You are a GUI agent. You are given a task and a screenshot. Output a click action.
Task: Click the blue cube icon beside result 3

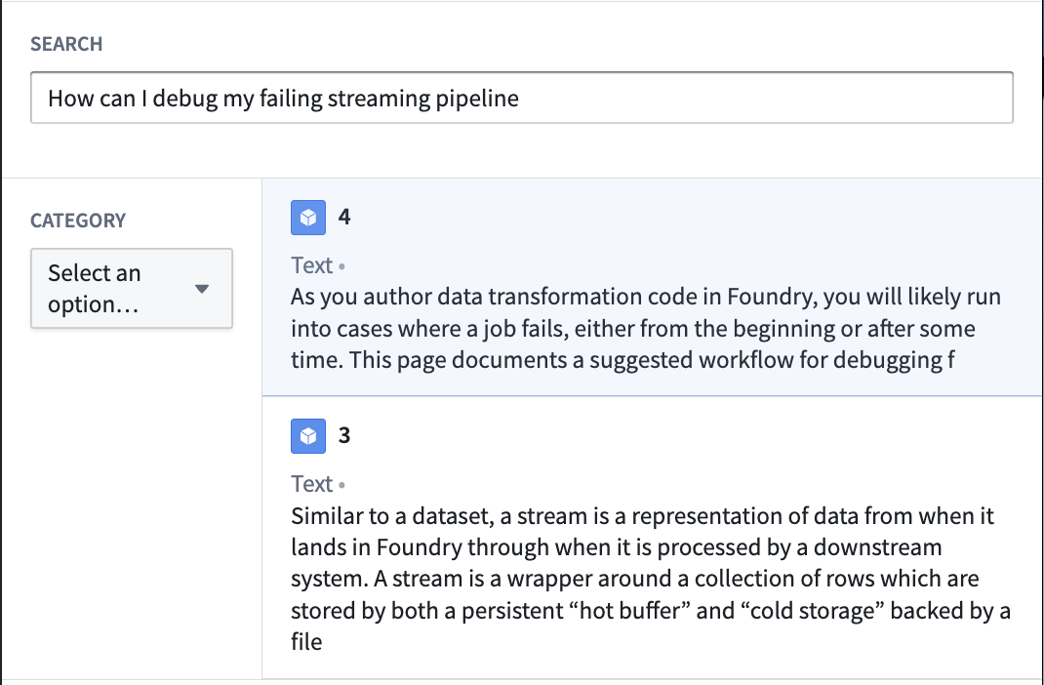[308, 436]
